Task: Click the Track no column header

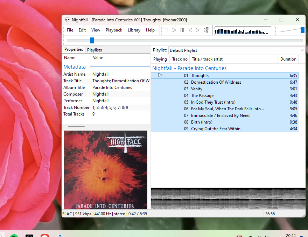Action: [180, 59]
